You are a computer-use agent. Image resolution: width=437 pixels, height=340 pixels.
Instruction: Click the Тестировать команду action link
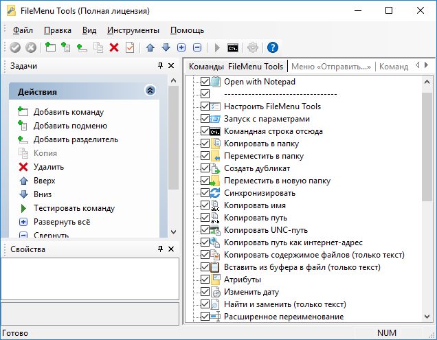pyautogui.click(x=74, y=208)
